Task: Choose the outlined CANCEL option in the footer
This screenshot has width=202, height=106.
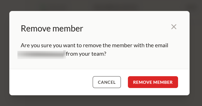Action: [107, 82]
